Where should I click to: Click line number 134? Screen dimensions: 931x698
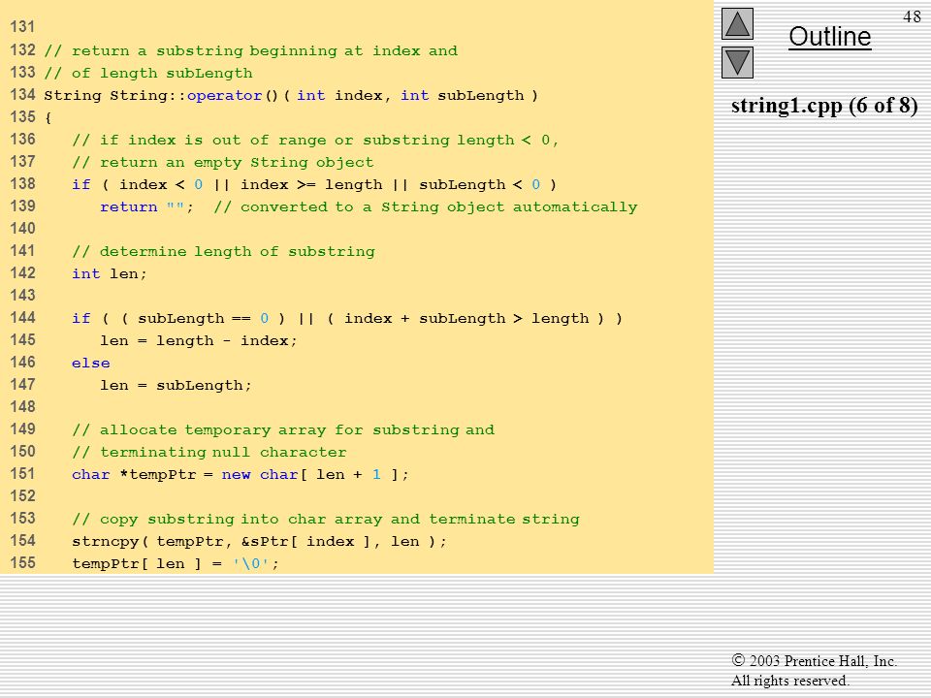22,94
